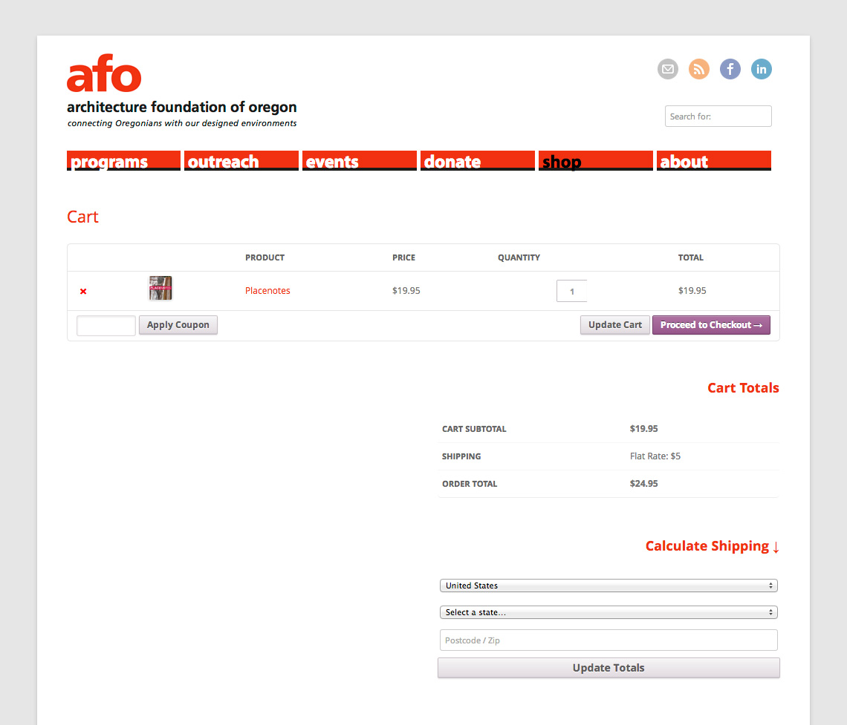Viewport: 847px width, 725px height.
Task: Click the Placenotes $19.95 price cell
Action: 406,291
